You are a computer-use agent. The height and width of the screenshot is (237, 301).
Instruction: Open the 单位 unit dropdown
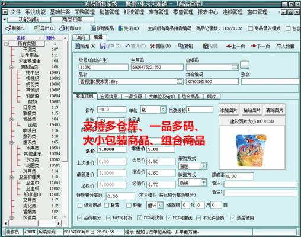163,110
